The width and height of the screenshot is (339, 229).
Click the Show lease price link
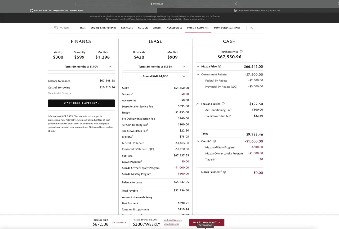click(x=171, y=224)
